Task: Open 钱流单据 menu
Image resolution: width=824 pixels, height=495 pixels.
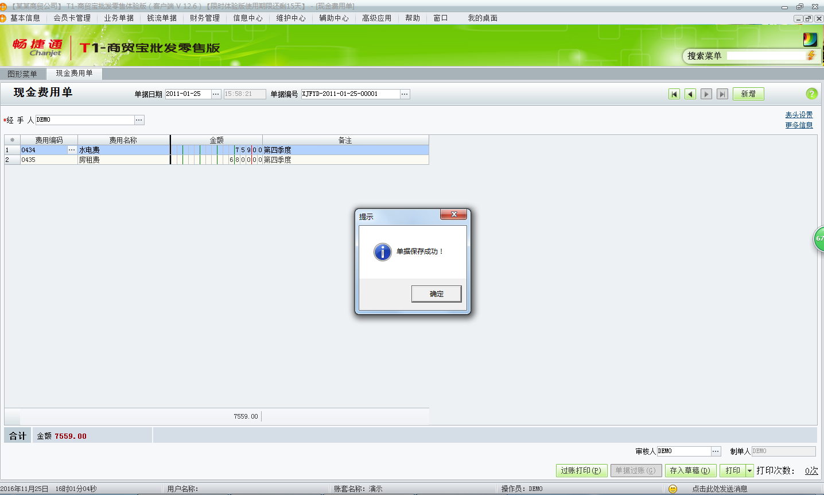Action: 162,18
